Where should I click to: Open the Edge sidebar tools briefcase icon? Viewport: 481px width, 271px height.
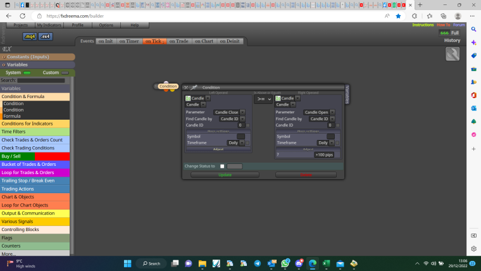point(473,69)
